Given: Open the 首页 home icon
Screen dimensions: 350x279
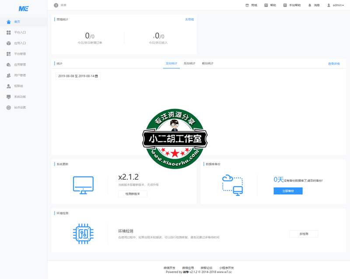Looking at the screenshot, I should [x=9, y=21].
